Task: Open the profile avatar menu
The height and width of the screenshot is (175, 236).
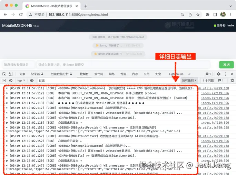Action: (223, 14)
